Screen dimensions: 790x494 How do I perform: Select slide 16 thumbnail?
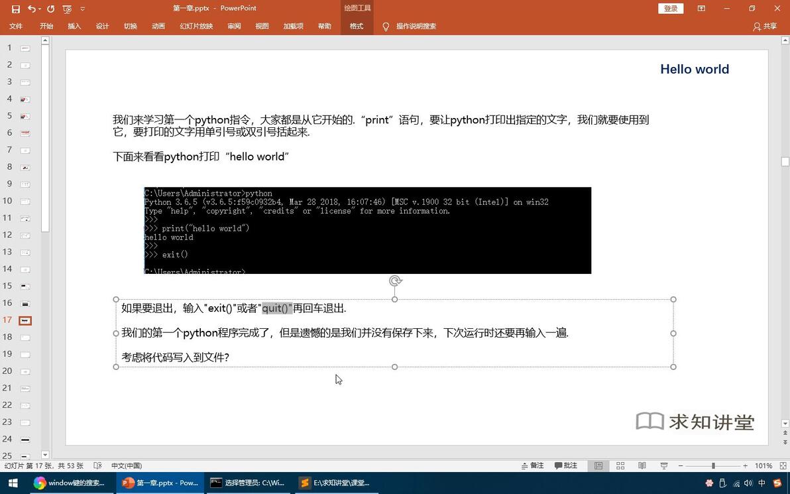pos(25,304)
